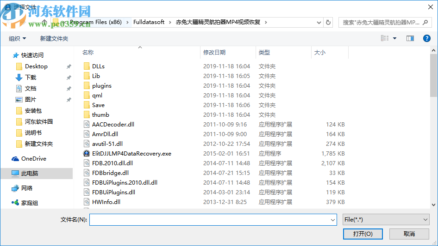Click the file list scrollbar down arrow
This screenshot has height=246, width=438.
433,205
